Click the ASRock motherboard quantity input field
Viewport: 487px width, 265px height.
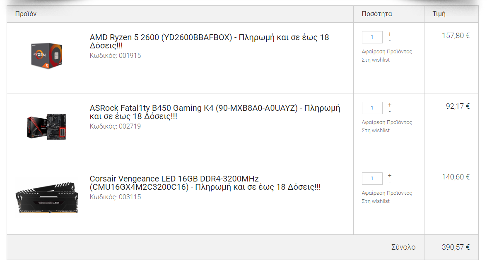tap(372, 108)
